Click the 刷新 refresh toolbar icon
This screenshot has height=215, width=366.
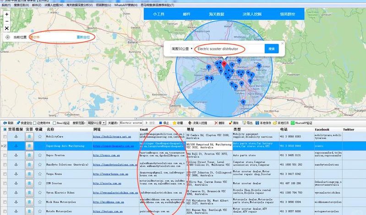tap(8, 123)
